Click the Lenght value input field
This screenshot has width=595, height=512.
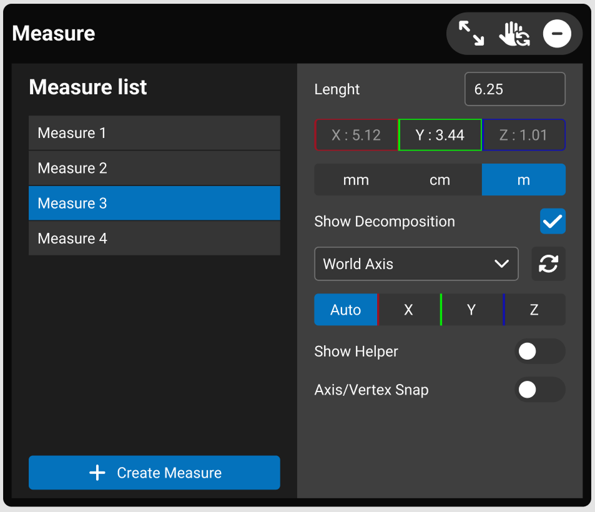(514, 89)
